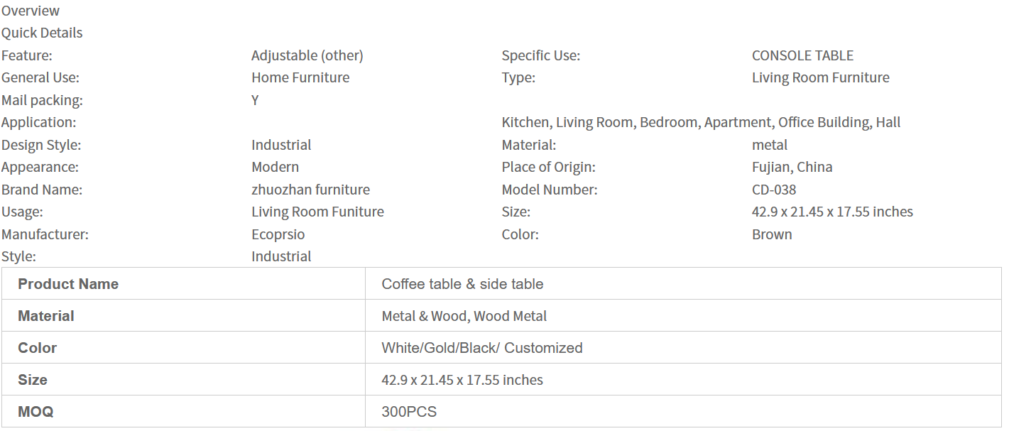1009x431 pixels.
Task: Click the White/Gold/Black/ Customized color cell
Action: tap(481, 348)
